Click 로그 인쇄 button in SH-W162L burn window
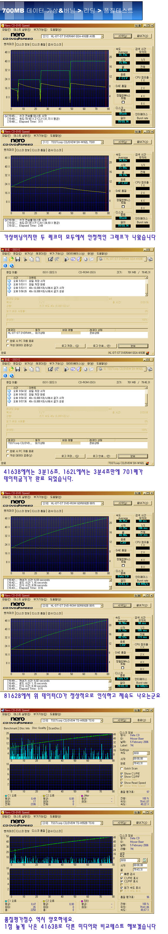The width and height of the screenshot is (168, 934). (101, 456)
